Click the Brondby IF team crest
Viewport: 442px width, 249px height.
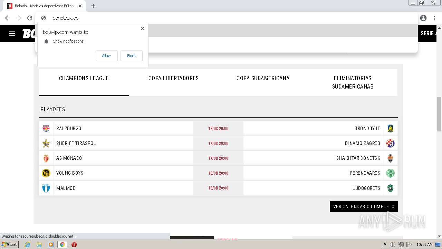pyautogui.click(x=390, y=128)
